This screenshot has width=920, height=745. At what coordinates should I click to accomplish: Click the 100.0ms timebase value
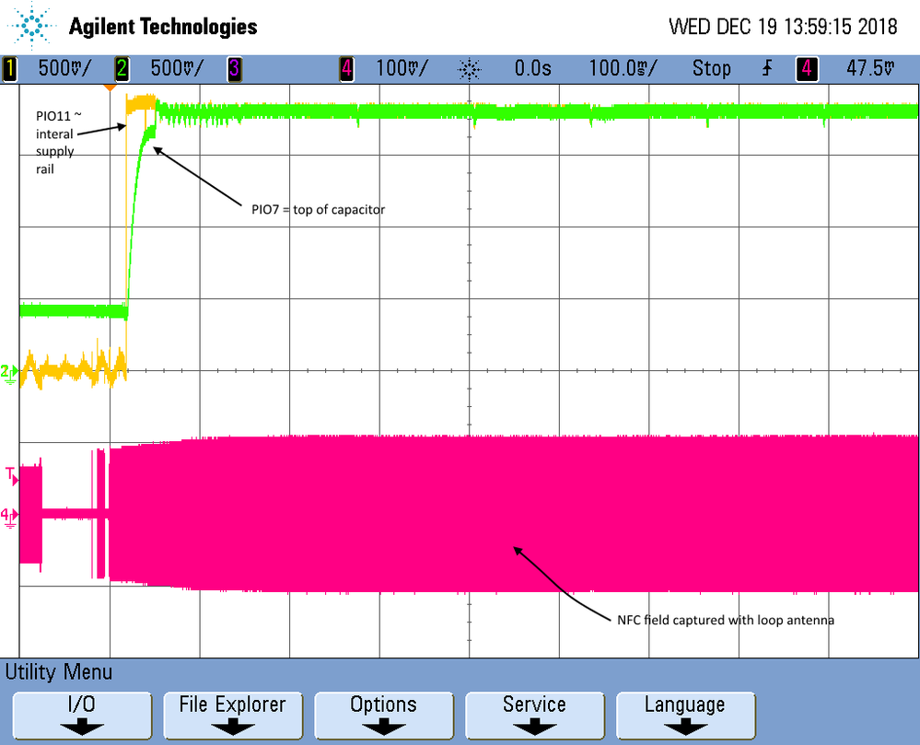[x=623, y=68]
